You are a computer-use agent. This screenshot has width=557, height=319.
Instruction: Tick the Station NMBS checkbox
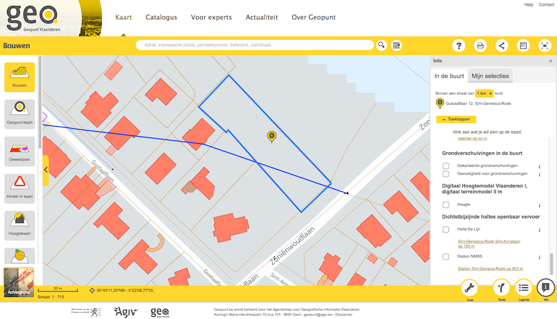click(x=446, y=256)
